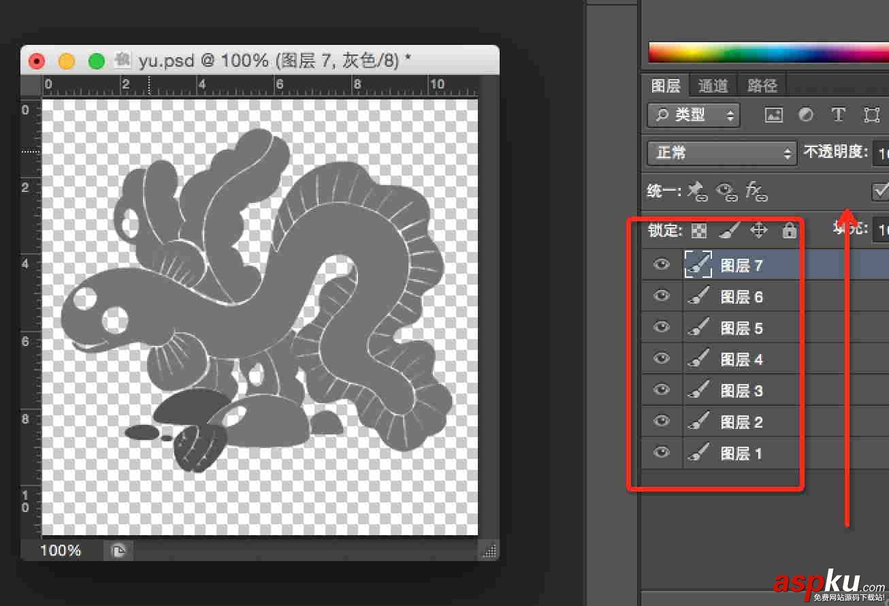Hide 图层 7 using its eye icon
The height and width of the screenshot is (606, 889).
(x=662, y=264)
